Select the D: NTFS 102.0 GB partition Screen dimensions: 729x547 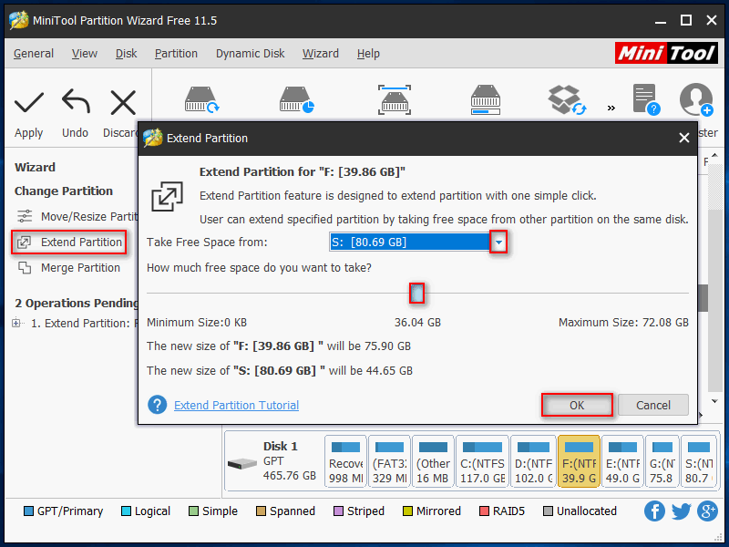pyautogui.click(x=533, y=461)
